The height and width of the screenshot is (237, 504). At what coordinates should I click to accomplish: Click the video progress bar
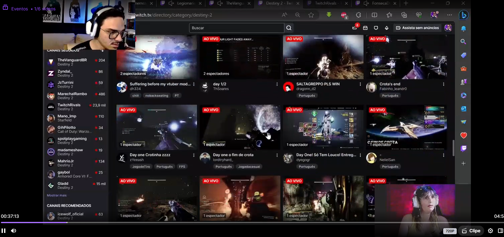[x=252, y=223]
